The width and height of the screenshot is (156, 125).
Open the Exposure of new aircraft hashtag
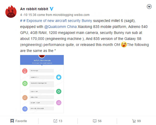[43, 20]
